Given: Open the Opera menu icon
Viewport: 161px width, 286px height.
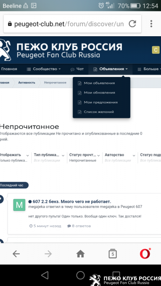Looking at the screenshot, I should [x=145, y=254].
